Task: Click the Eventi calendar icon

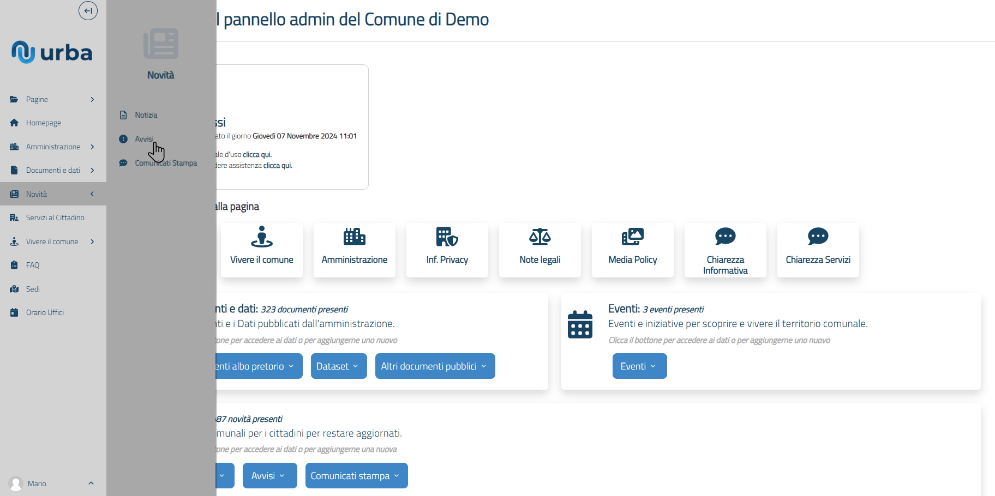Action: [580, 324]
